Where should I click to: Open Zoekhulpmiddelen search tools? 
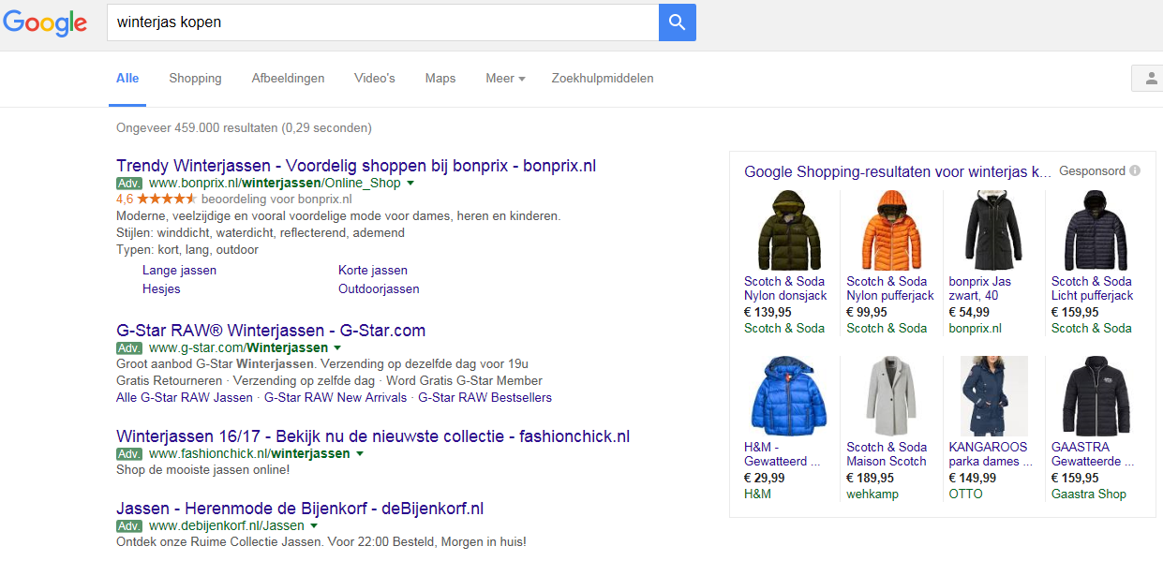603,79
